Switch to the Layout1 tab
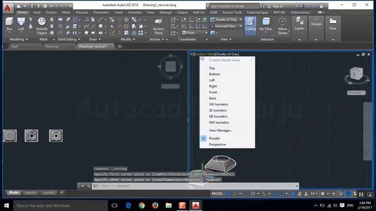This screenshot has width=376, height=211. [30, 192]
